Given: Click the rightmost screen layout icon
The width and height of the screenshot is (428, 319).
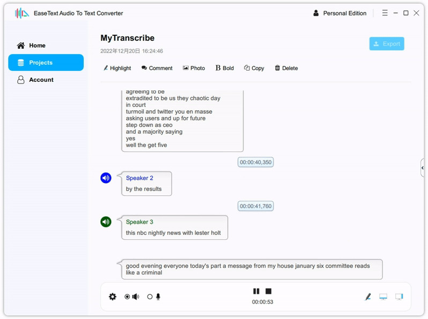Looking at the screenshot, I should point(399,297).
